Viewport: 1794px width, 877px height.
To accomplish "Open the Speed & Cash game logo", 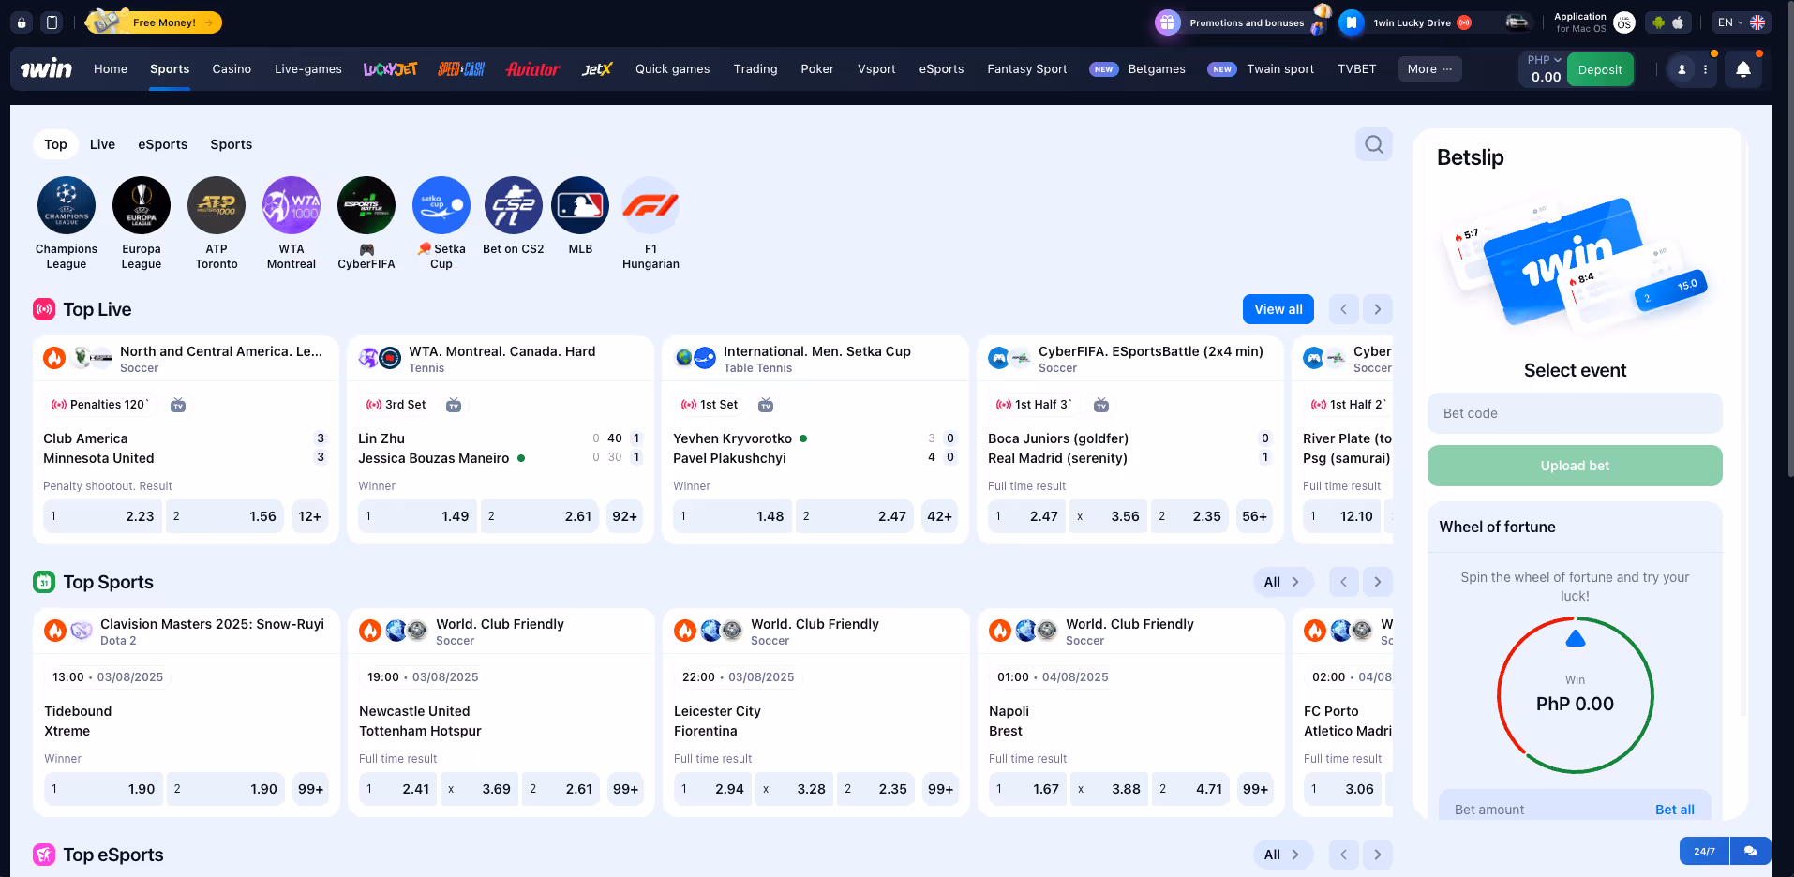I will (461, 69).
